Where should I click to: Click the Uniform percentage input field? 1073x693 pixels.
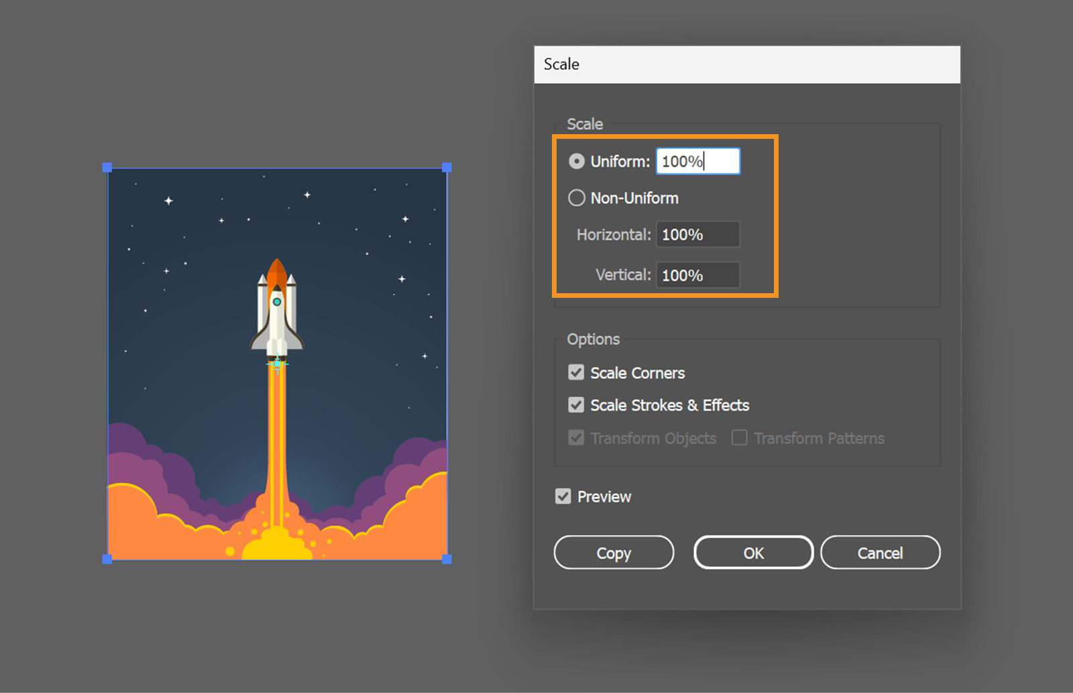coord(697,161)
